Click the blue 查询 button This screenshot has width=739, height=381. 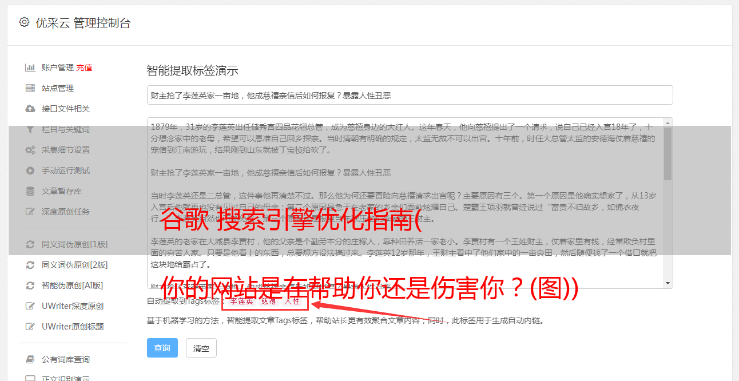[x=162, y=348]
